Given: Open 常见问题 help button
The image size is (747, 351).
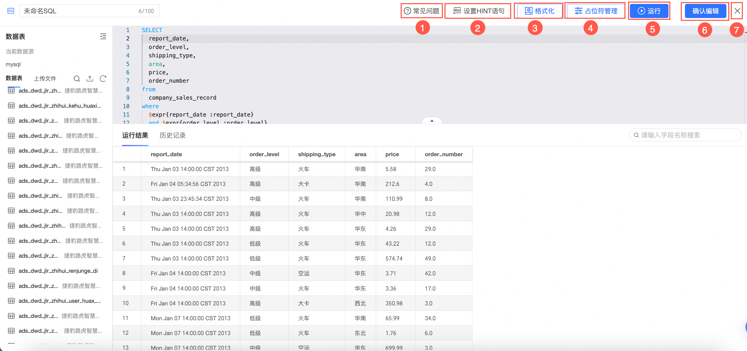Looking at the screenshot, I should 422,11.
